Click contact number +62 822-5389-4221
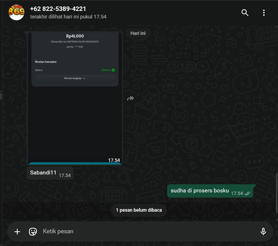 point(58,9)
